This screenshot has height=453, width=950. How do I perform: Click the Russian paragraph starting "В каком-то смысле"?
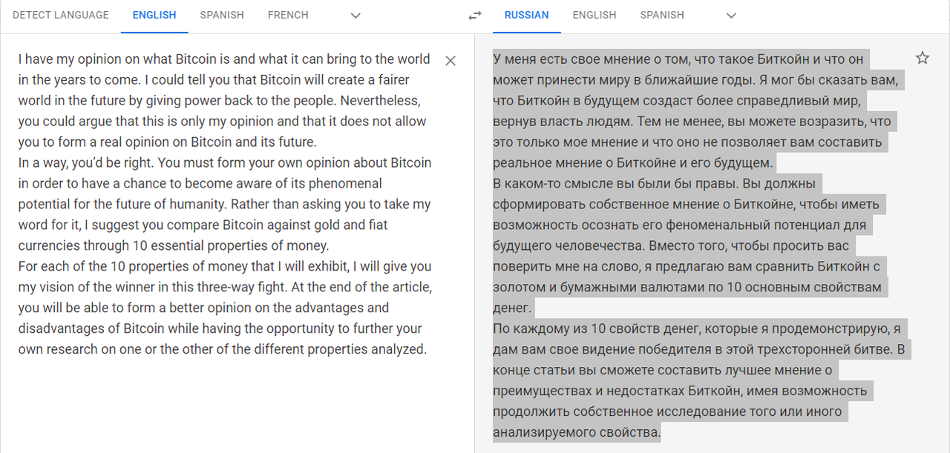click(x=690, y=245)
